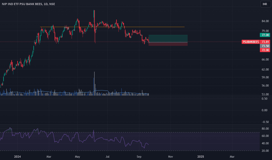The height and width of the screenshot is (160, 272).
Task: Click the 73.81 last price label
Action: point(265,42)
